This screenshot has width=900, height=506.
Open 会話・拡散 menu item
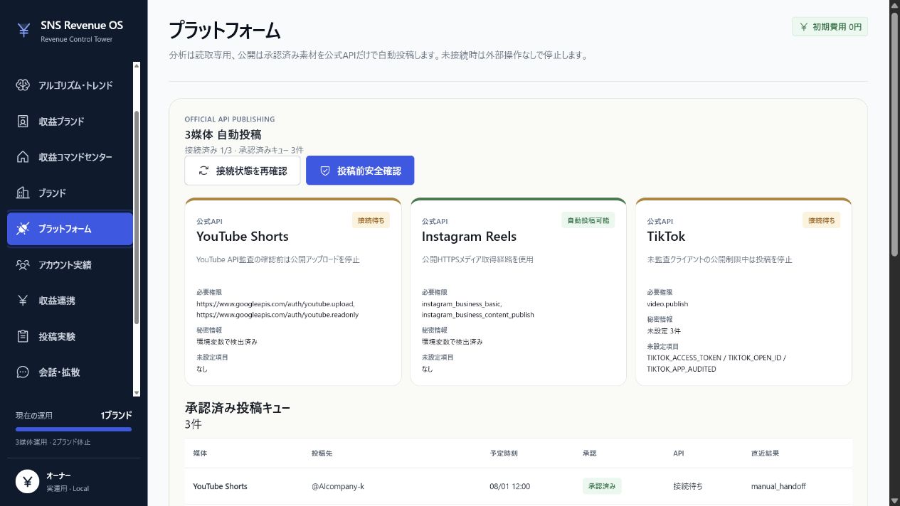pos(70,372)
